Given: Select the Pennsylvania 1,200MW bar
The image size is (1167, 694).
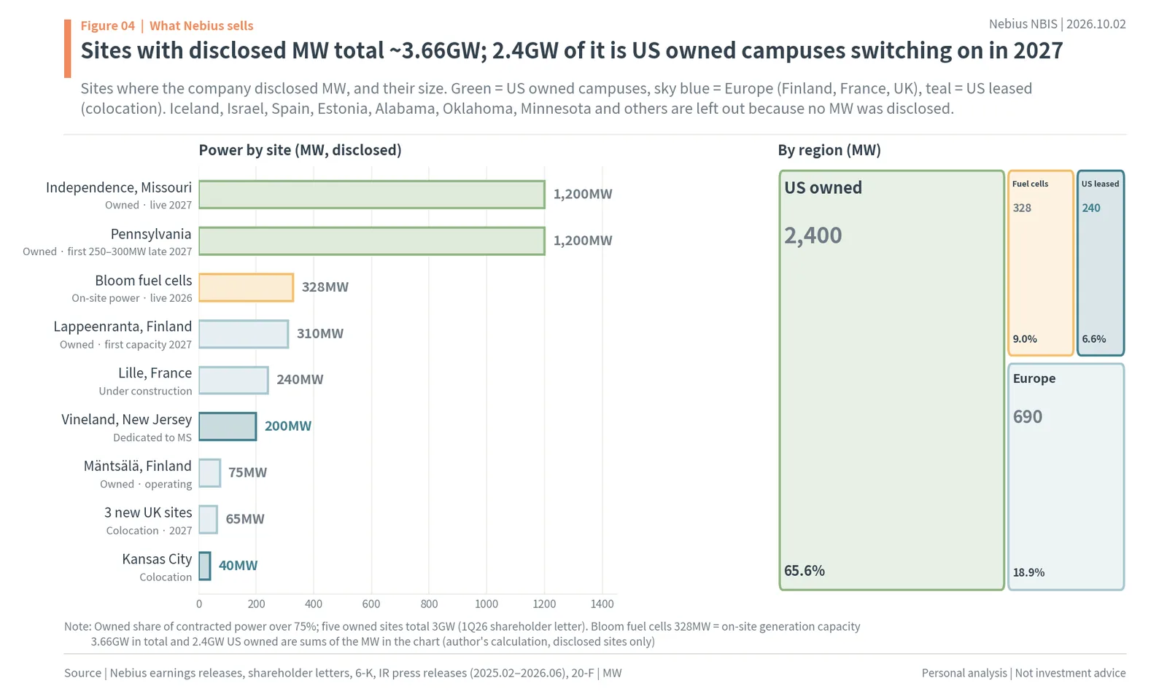Looking at the screenshot, I should 372,241.
